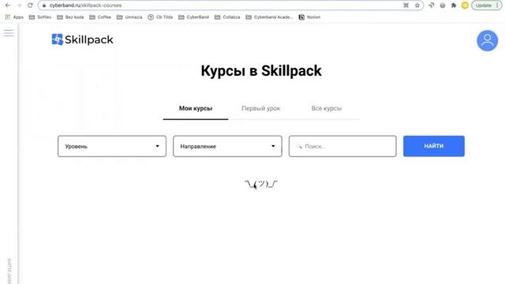Open the Umnazia bookmark folder
The width and height of the screenshot is (505, 284).
point(129,17)
